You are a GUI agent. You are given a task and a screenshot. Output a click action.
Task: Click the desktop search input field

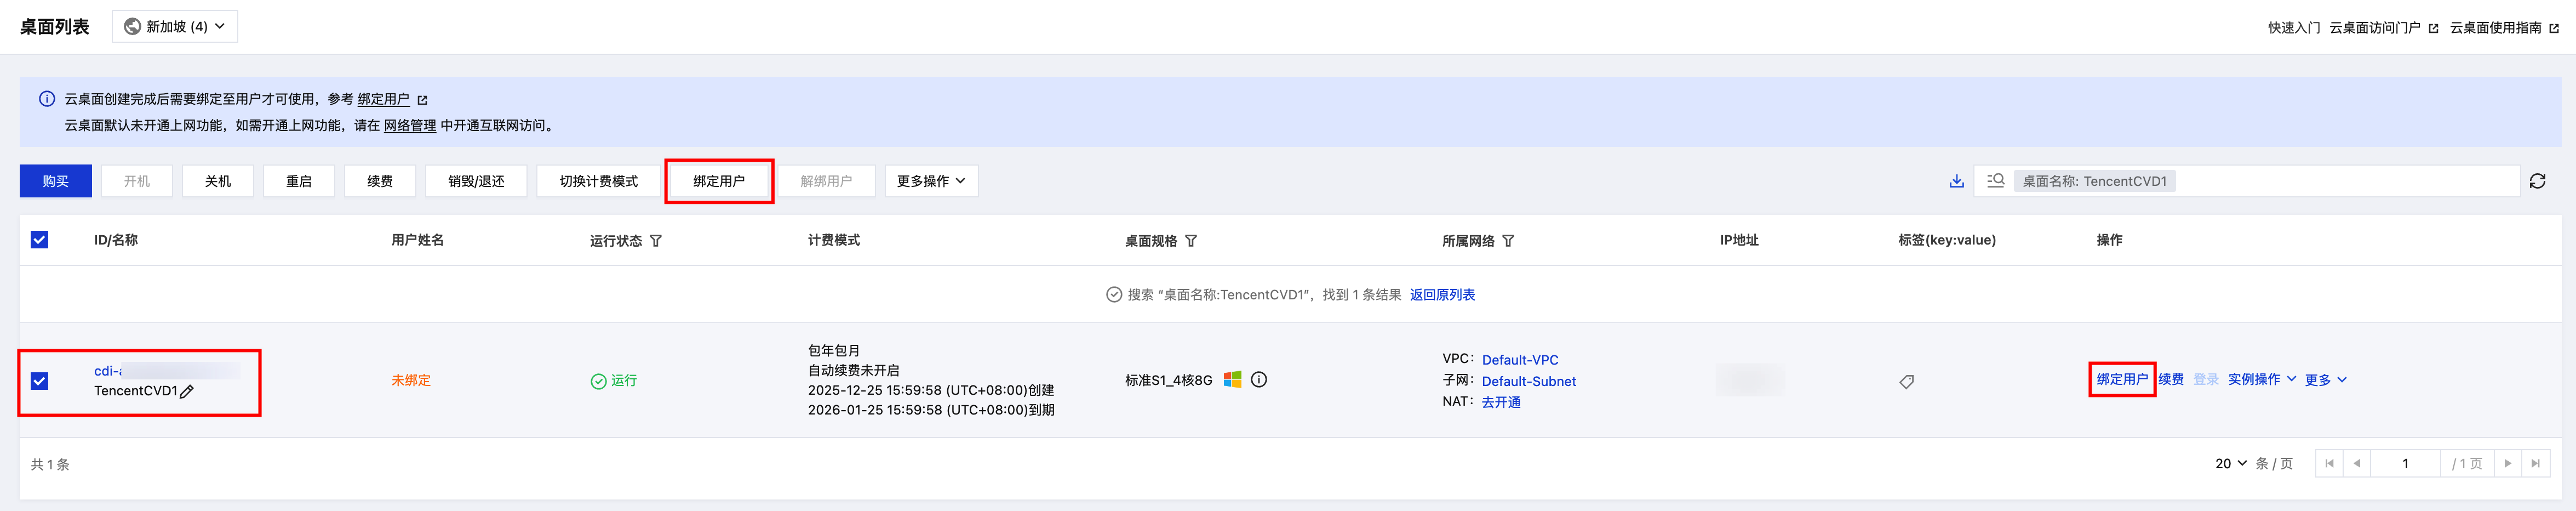(x=2340, y=181)
